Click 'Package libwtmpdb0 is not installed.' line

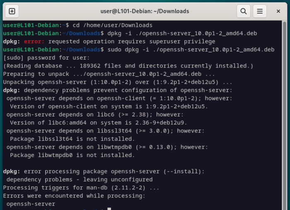point(72,155)
